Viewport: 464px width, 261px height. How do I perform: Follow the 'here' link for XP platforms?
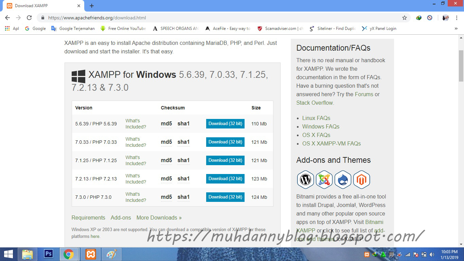pyautogui.click(x=95, y=237)
